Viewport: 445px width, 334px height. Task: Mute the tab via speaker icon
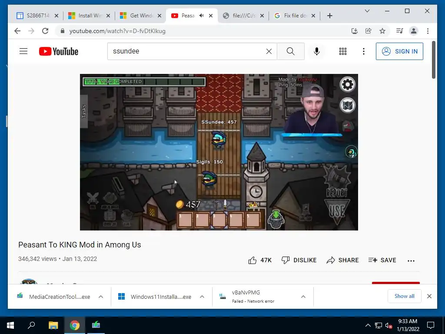tap(202, 16)
